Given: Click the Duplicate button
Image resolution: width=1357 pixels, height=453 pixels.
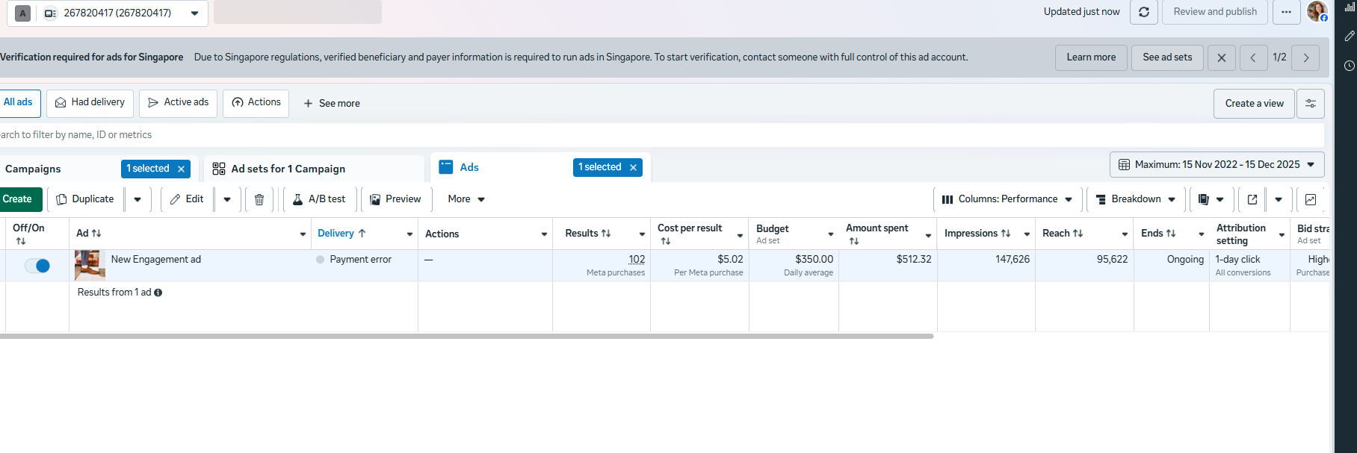Looking at the screenshot, I should click(x=85, y=199).
